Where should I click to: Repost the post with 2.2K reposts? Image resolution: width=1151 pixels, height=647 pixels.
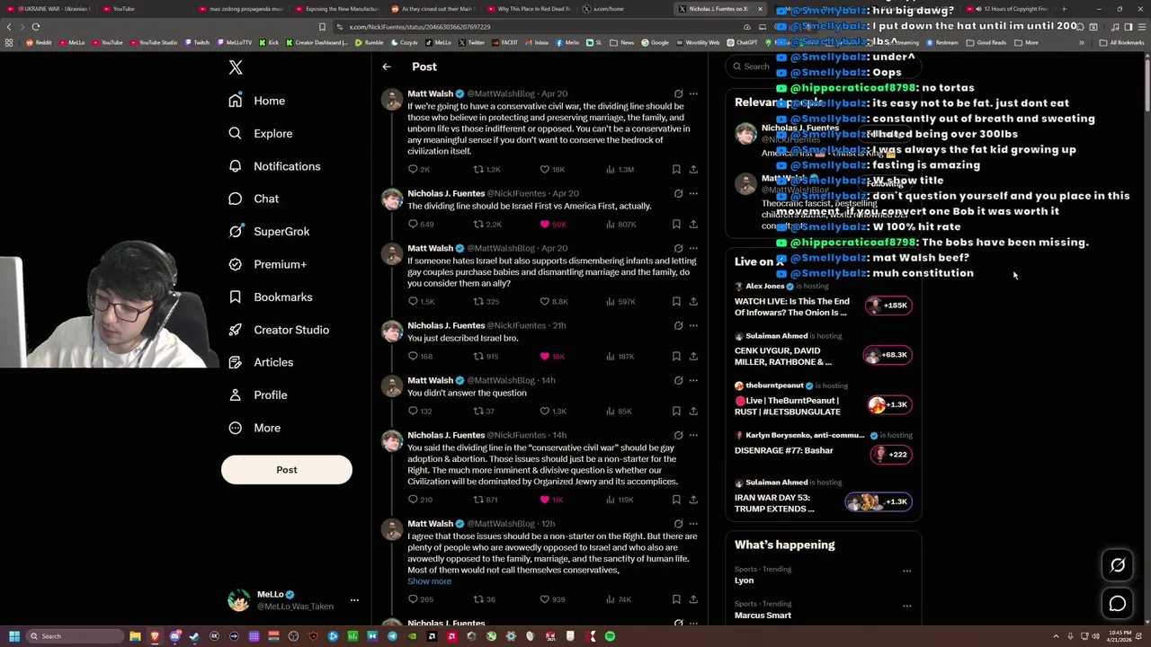click(x=486, y=224)
